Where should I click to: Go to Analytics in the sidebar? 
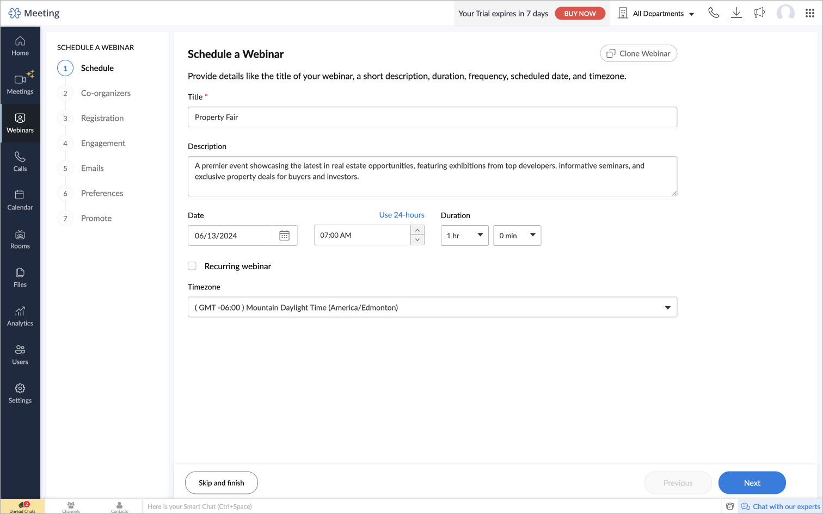click(x=20, y=315)
